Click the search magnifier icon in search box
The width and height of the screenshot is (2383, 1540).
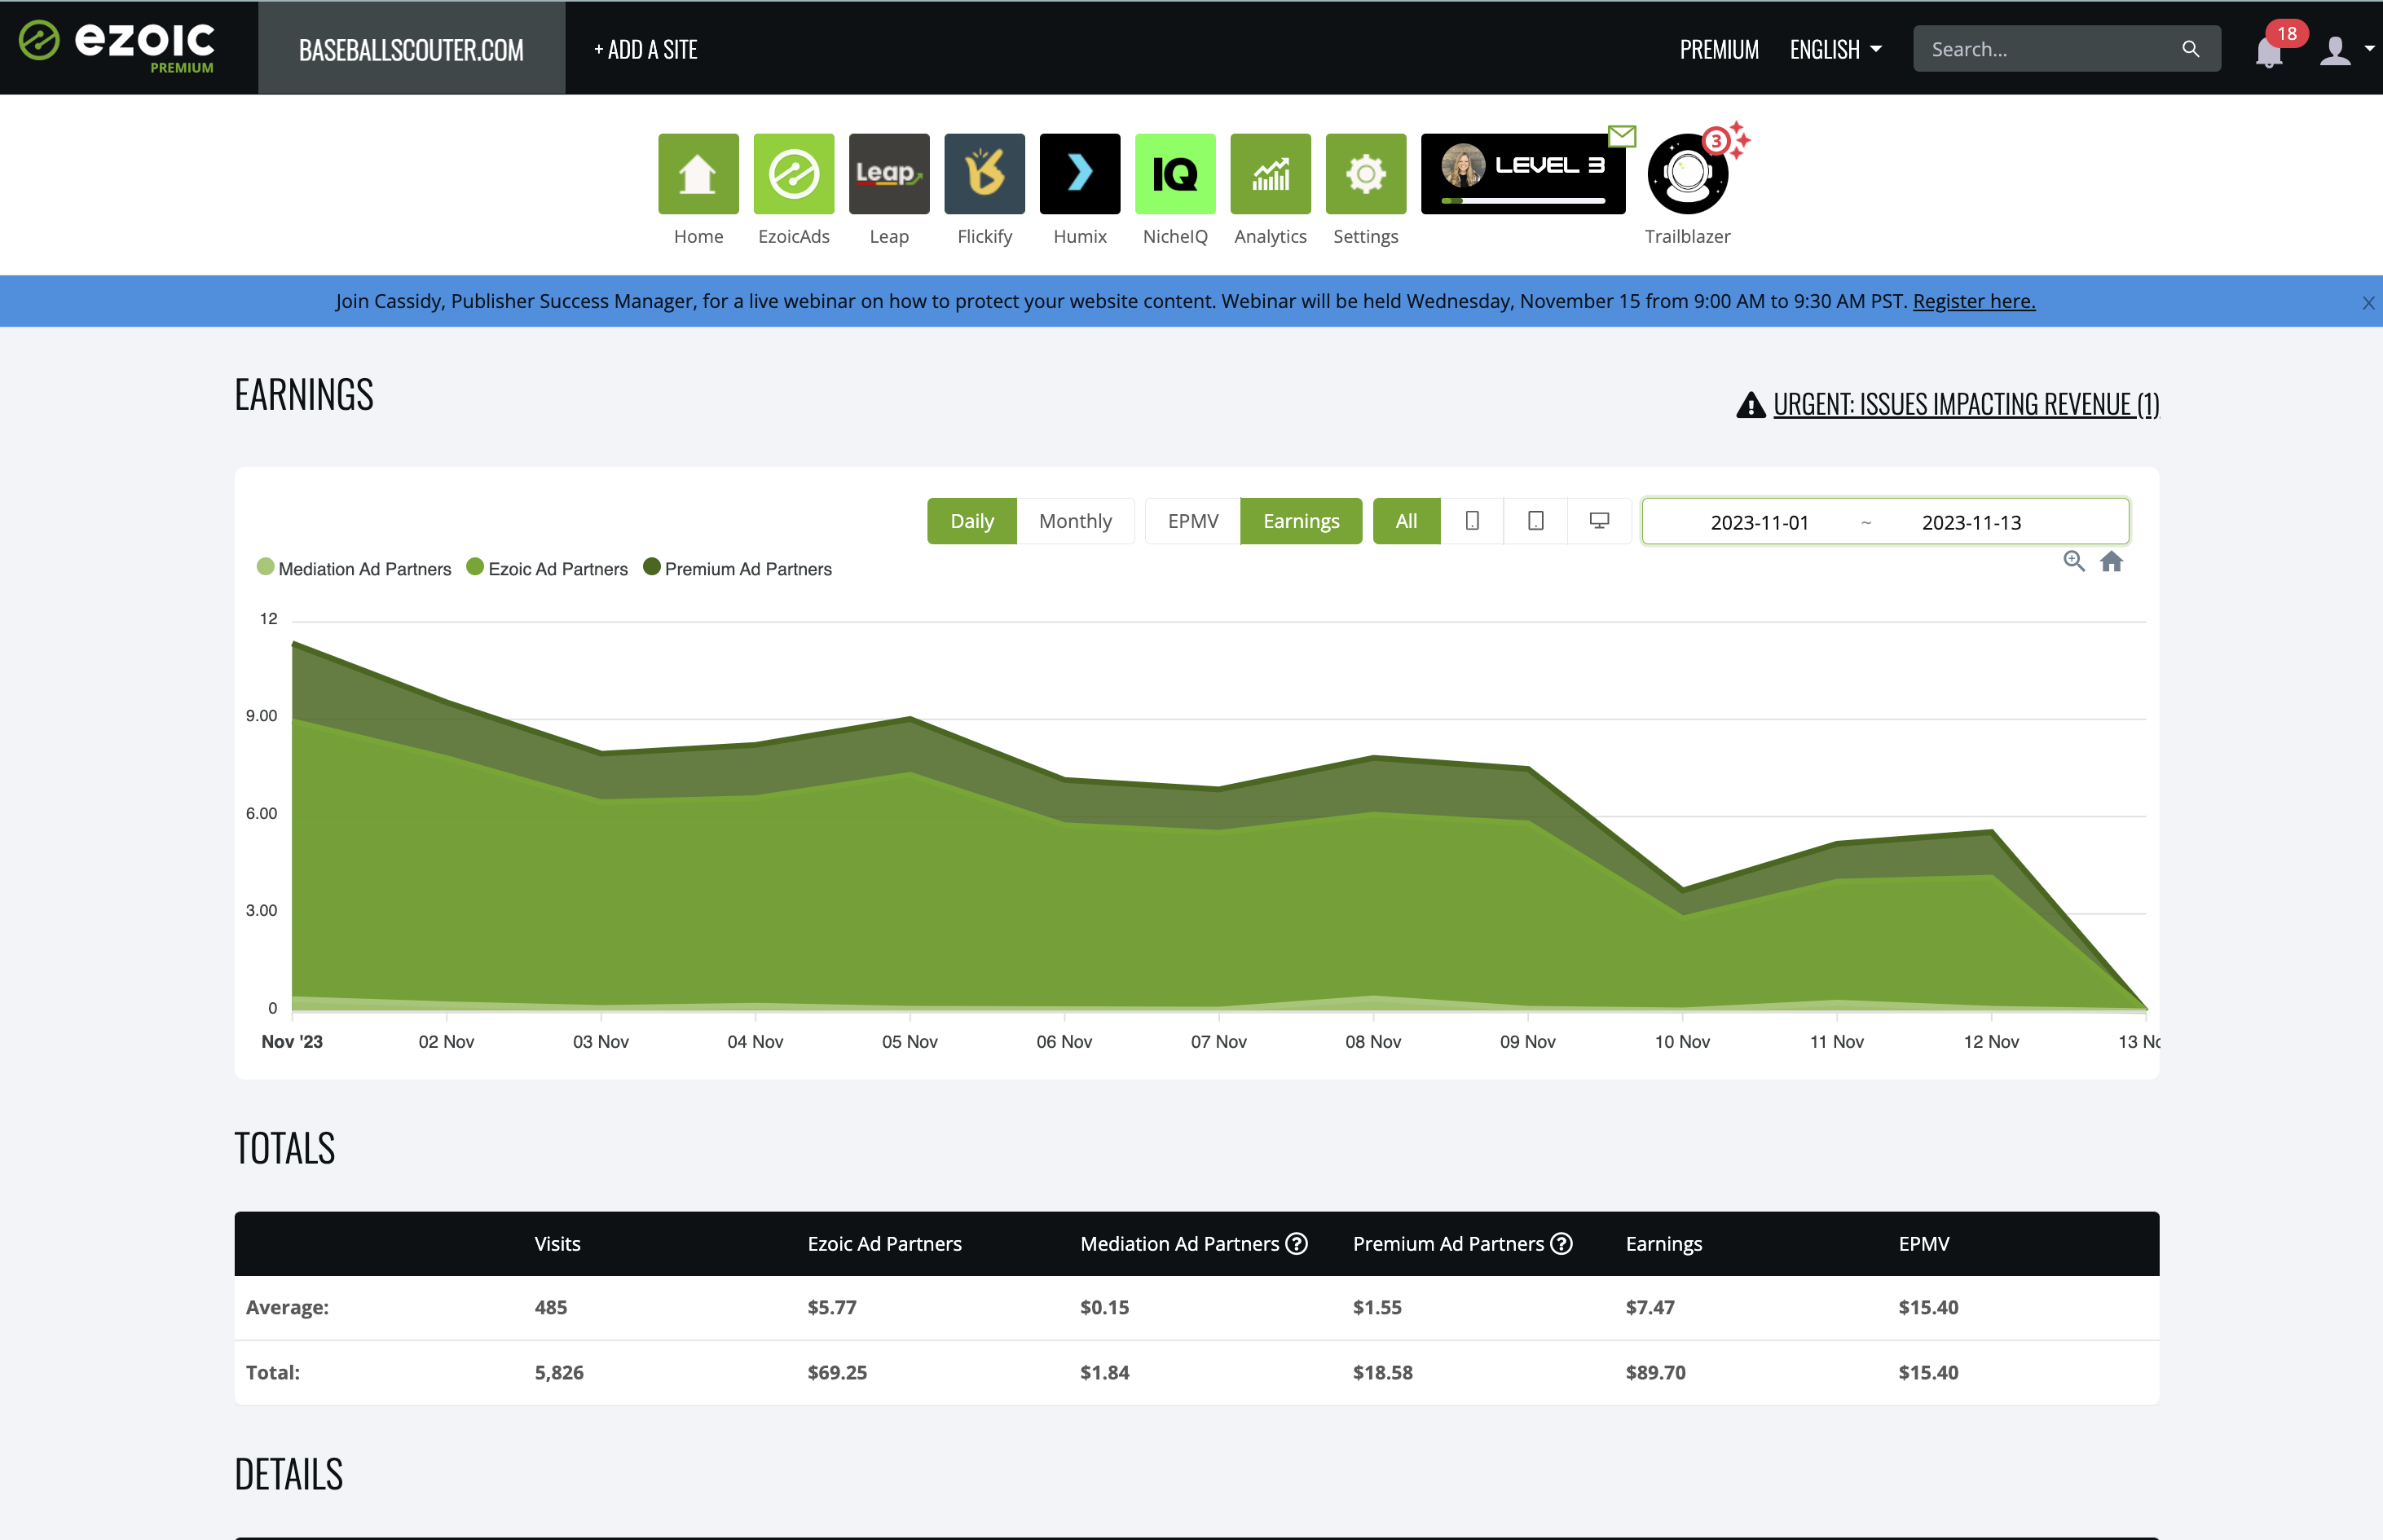tap(2190, 49)
